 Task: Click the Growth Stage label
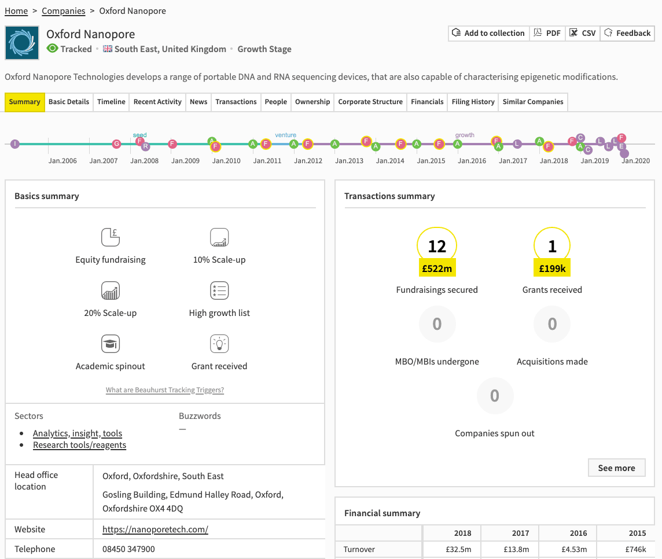(x=264, y=49)
